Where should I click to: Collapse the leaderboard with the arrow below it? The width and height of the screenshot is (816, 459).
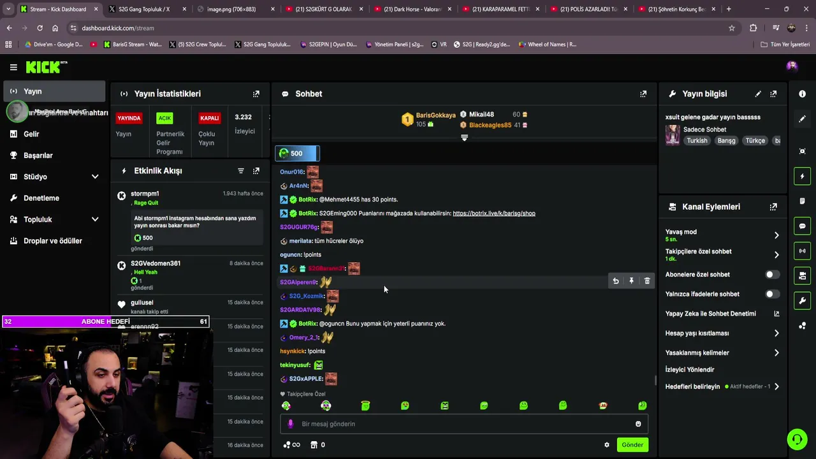coord(464,138)
